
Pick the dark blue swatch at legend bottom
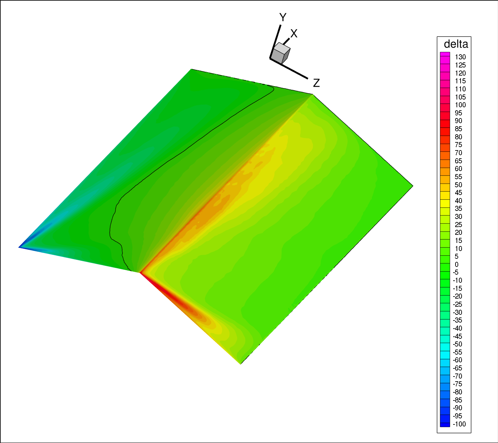click(x=445, y=424)
